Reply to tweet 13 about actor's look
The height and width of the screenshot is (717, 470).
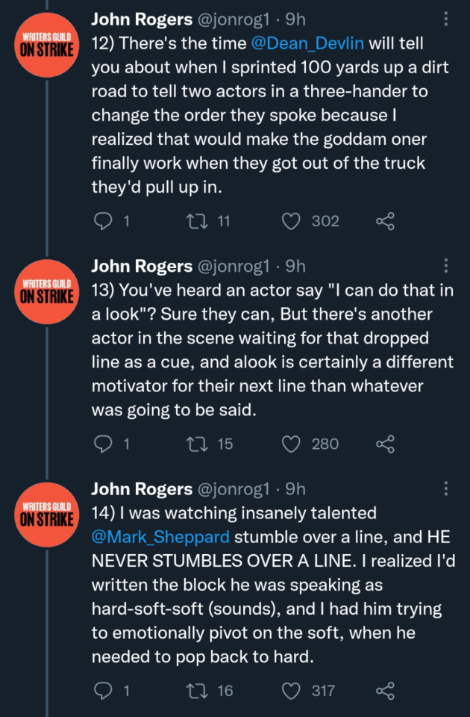click(104, 444)
